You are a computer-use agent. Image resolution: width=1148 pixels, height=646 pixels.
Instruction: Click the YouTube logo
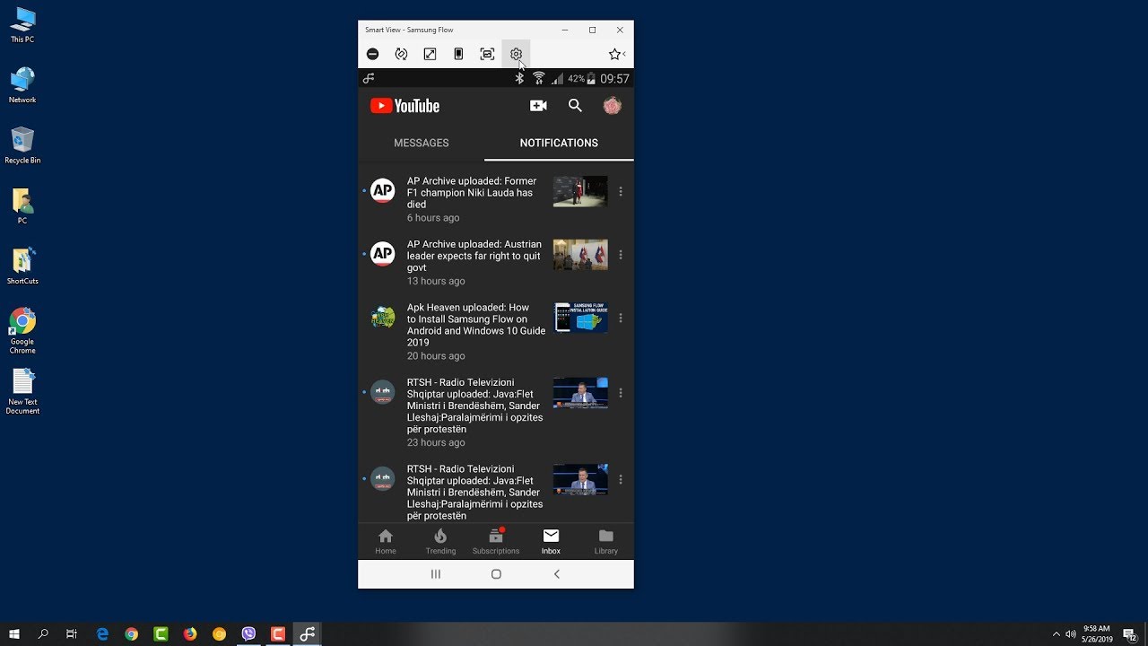[404, 106]
